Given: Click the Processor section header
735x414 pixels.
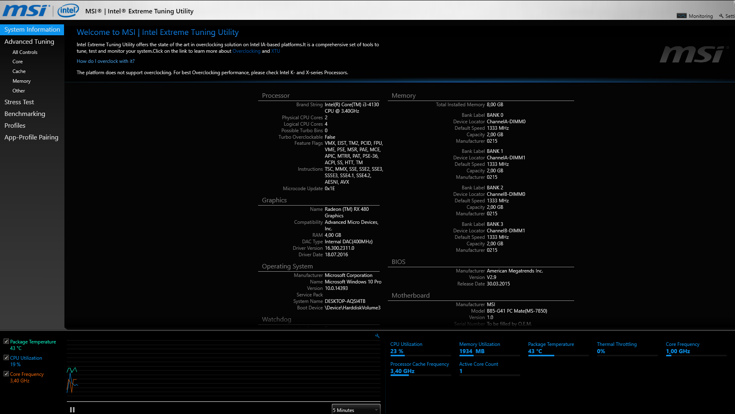Looking at the screenshot, I should tap(276, 96).
